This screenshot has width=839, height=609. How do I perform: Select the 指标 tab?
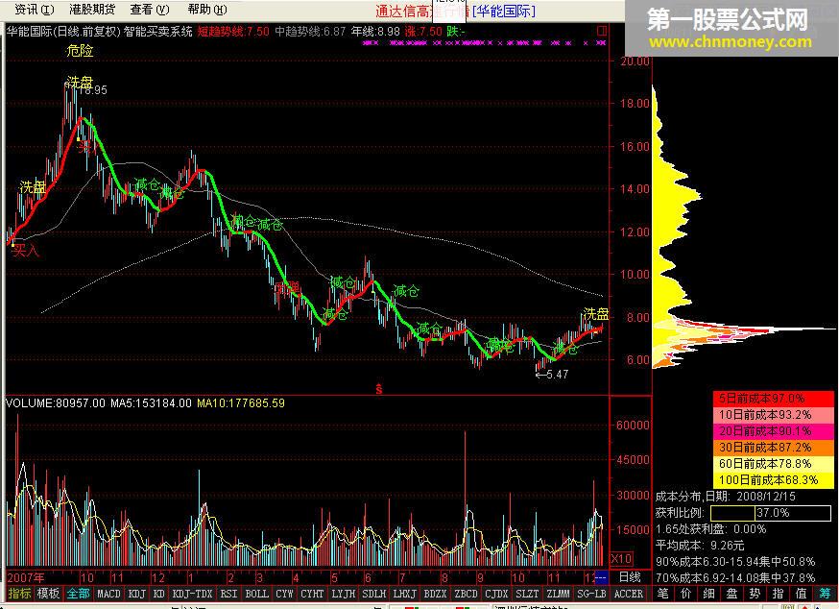coord(20,594)
